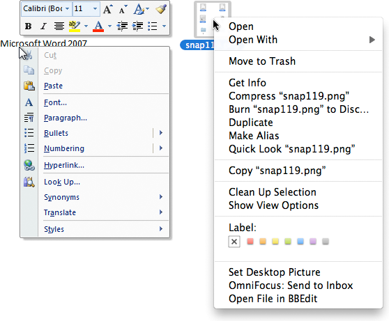The image size is (389, 321).
Task: Click the Bold button in mini toolbar
Action: [29, 26]
